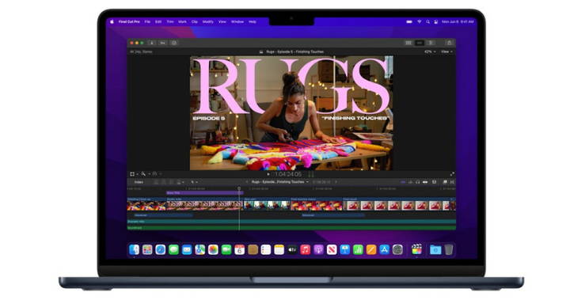Click the headphones solo icon in timeline bar
Viewport: 570px width, 300px height.
pyautogui.click(x=418, y=182)
